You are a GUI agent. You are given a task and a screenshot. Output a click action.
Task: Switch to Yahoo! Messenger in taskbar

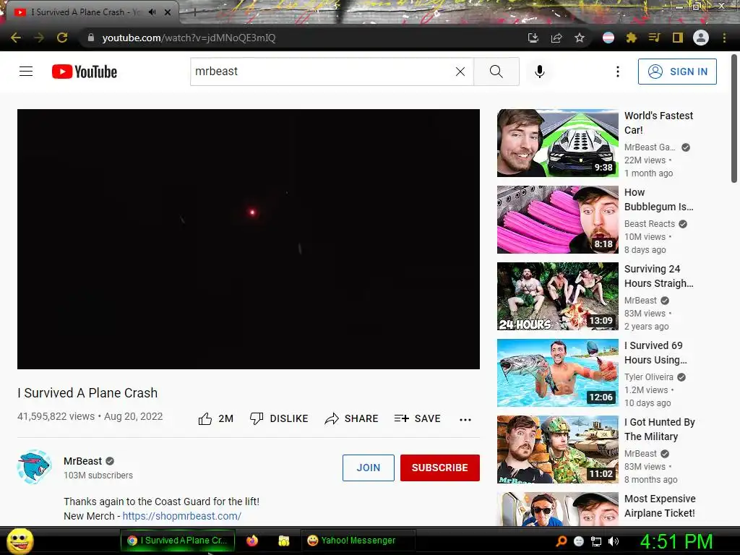[x=358, y=541]
